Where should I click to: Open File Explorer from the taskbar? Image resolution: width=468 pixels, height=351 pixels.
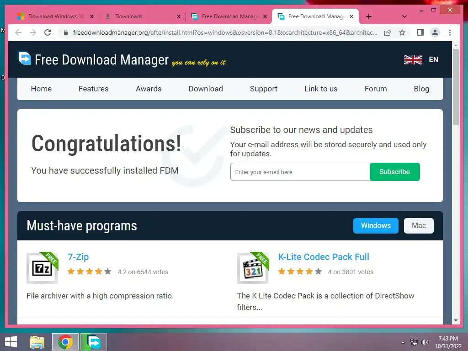pyautogui.click(x=37, y=342)
